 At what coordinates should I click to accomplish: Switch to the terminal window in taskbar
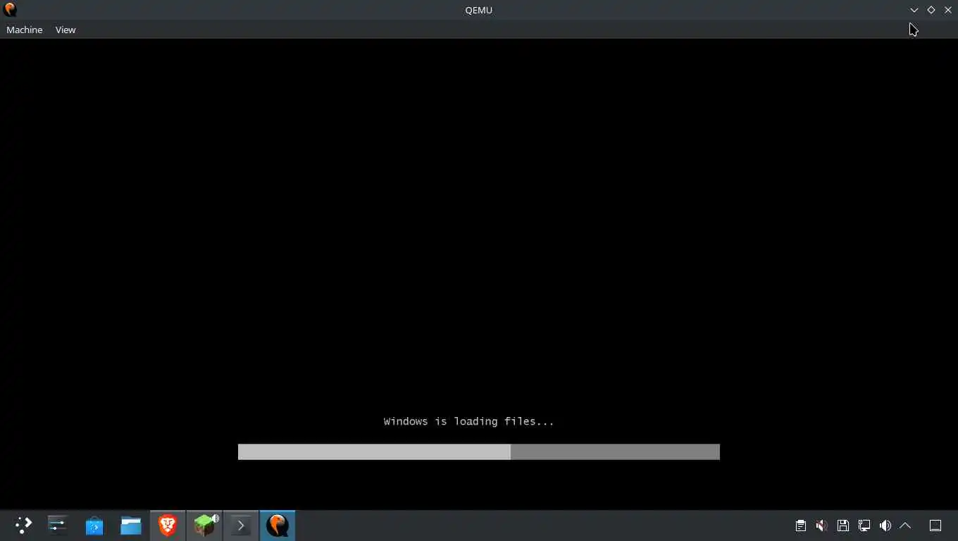(x=241, y=526)
